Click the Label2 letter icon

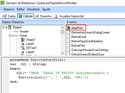coord(23,52)
